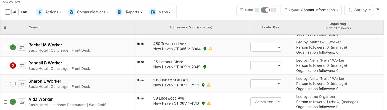This screenshot has height=110, width=387.
Task: Open Randall B Worker contact name
Action: (x=45, y=63)
